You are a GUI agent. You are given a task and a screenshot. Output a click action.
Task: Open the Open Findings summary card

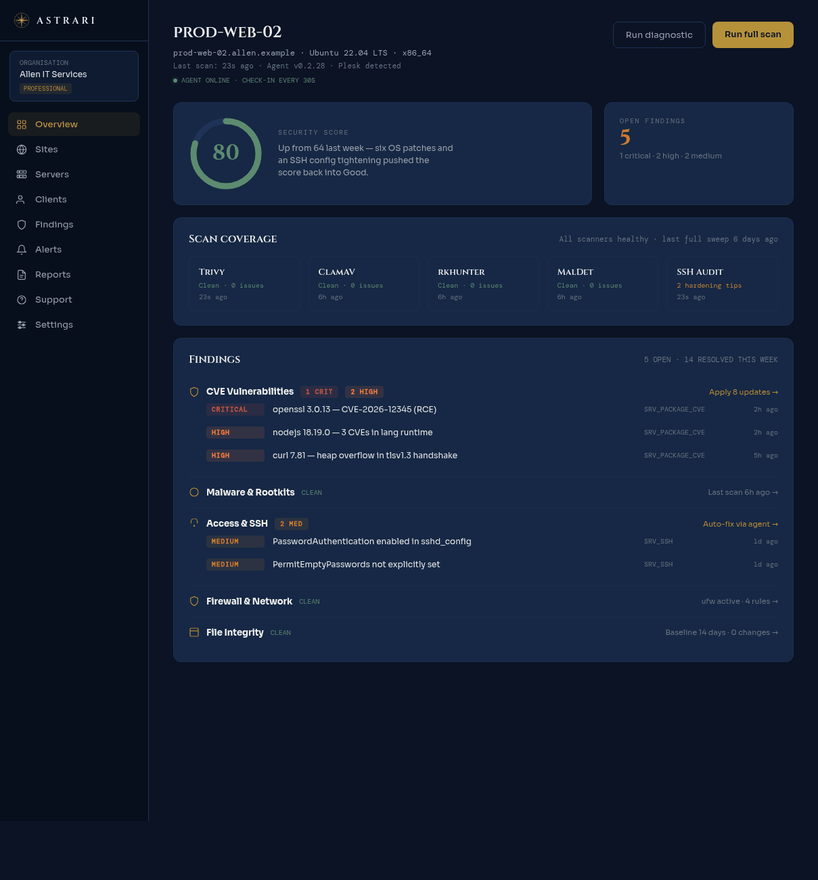(699, 154)
